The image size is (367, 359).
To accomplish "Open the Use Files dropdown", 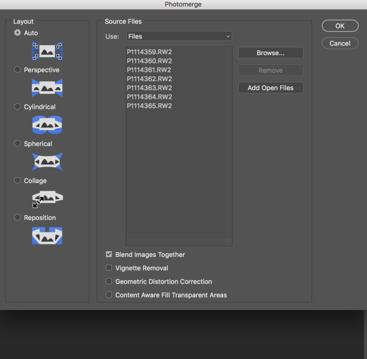I will click(179, 36).
